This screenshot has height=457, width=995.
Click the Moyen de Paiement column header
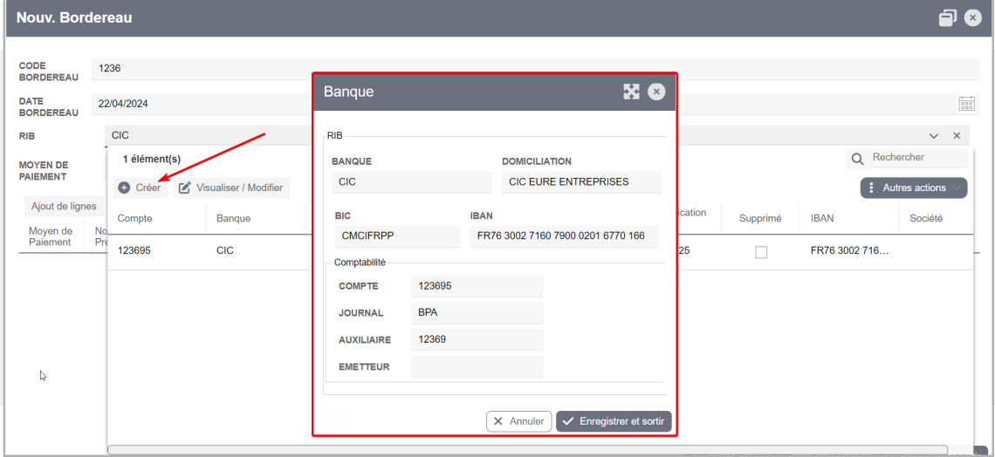(x=51, y=236)
